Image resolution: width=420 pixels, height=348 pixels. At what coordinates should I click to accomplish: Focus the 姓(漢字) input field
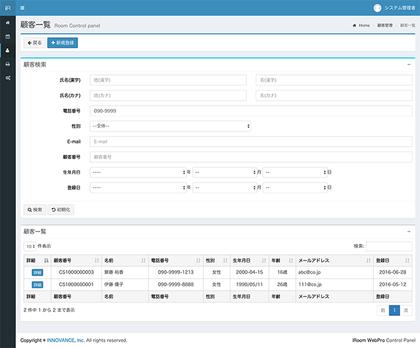click(x=168, y=80)
